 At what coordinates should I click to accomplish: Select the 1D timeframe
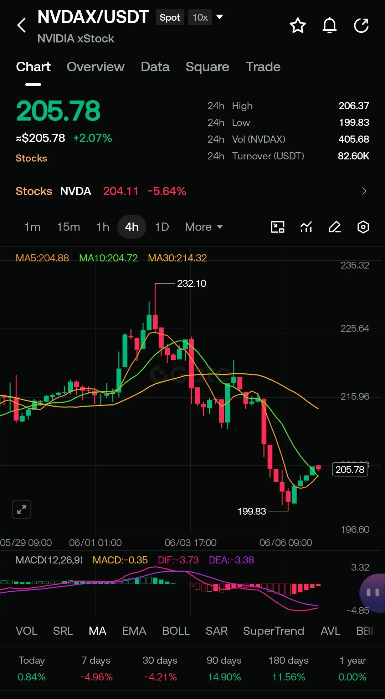(x=162, y=227)
